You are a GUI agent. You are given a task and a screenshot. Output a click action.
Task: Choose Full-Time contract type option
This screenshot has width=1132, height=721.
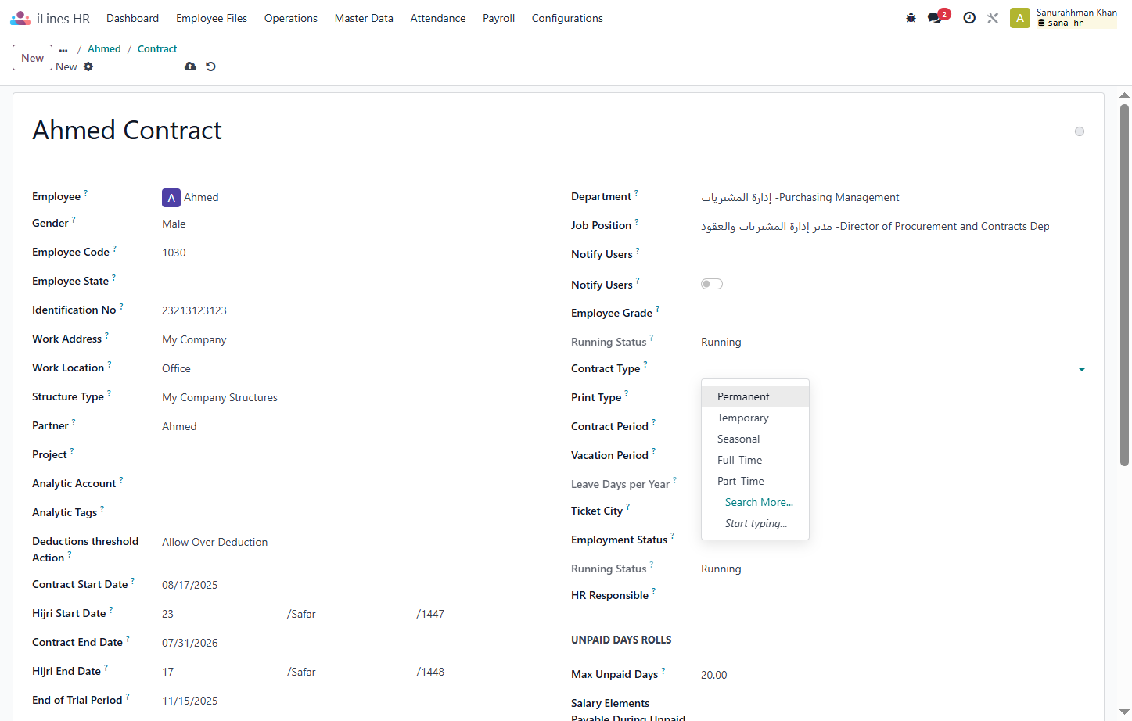point(755,460)
